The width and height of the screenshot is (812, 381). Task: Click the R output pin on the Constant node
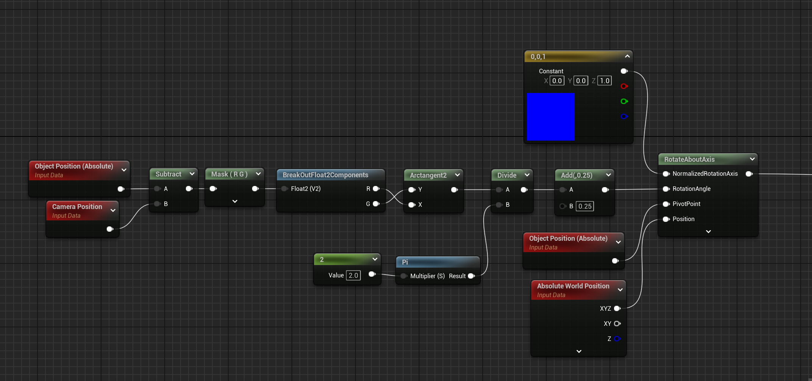(x=624, y=86)
